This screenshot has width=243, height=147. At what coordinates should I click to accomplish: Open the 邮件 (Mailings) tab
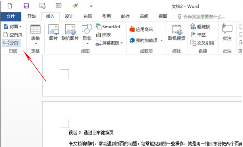(125, 16)
